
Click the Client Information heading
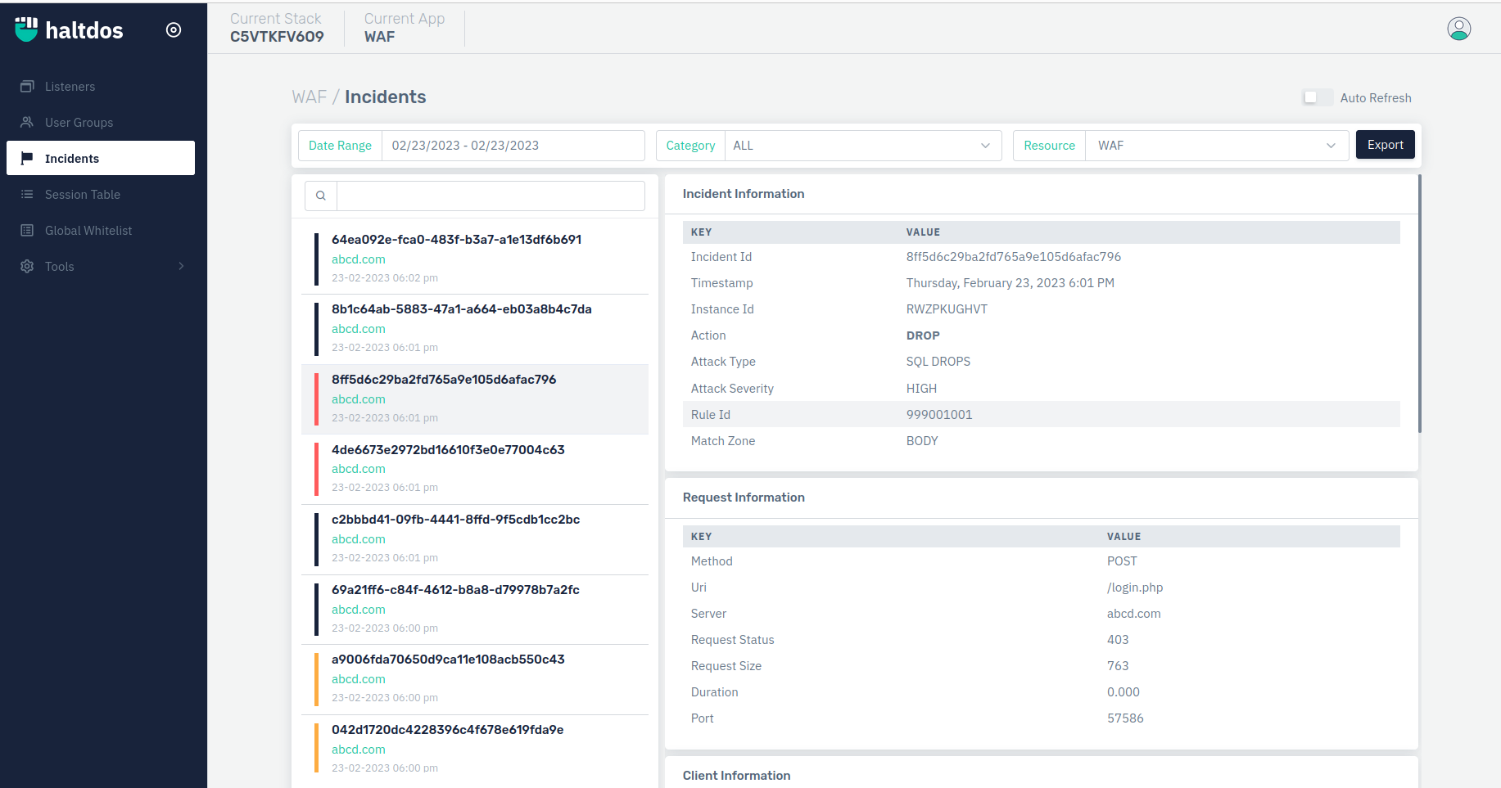coord(736,776)
